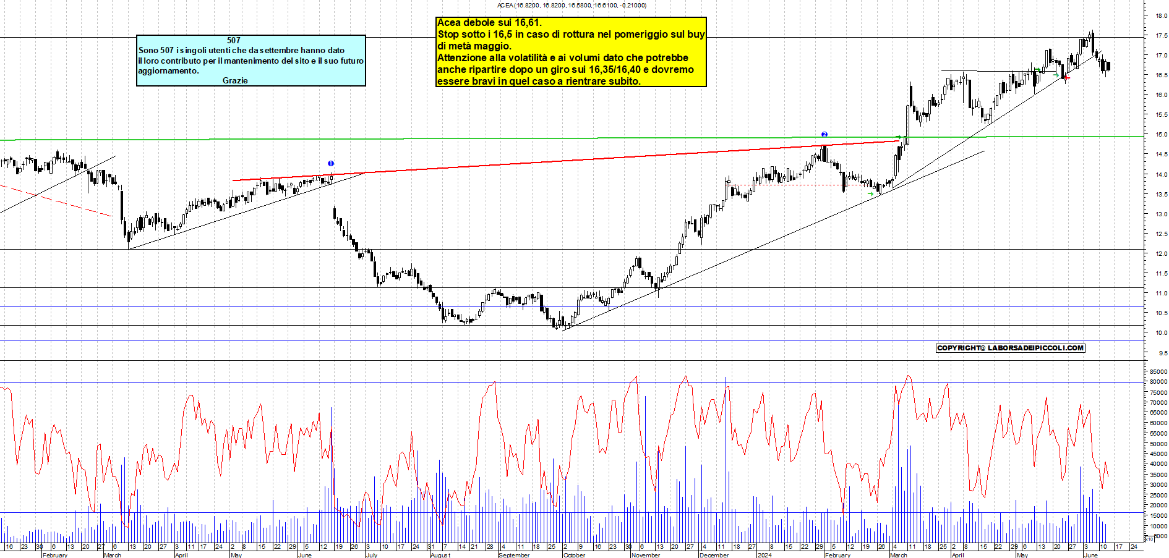Click the October label on the date axis
This screenshot has height=558, width=1169.
tap(574, 555)
